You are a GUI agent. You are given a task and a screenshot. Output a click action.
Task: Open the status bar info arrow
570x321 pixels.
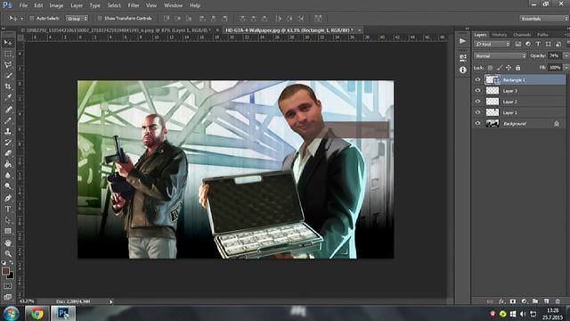(x=110, y=301)
